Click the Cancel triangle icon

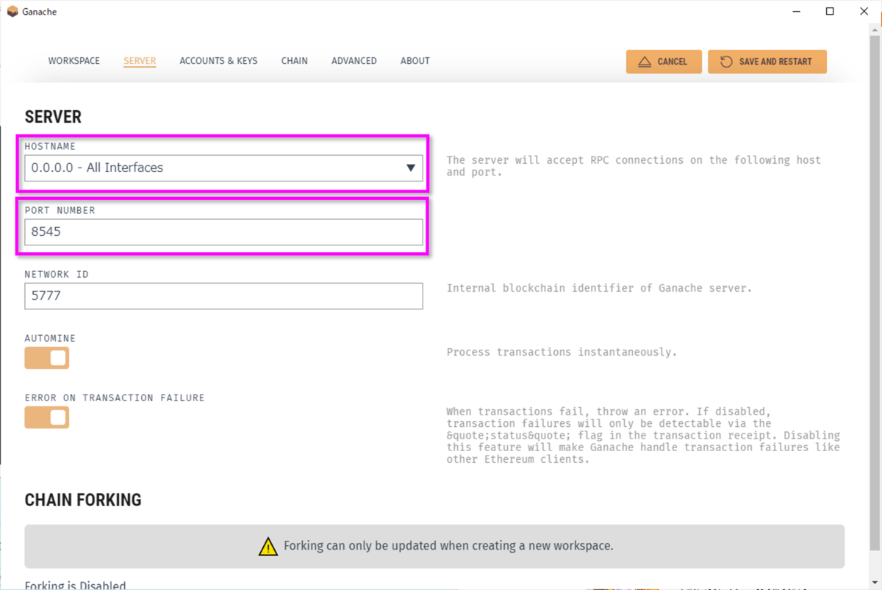pos(645,62)
